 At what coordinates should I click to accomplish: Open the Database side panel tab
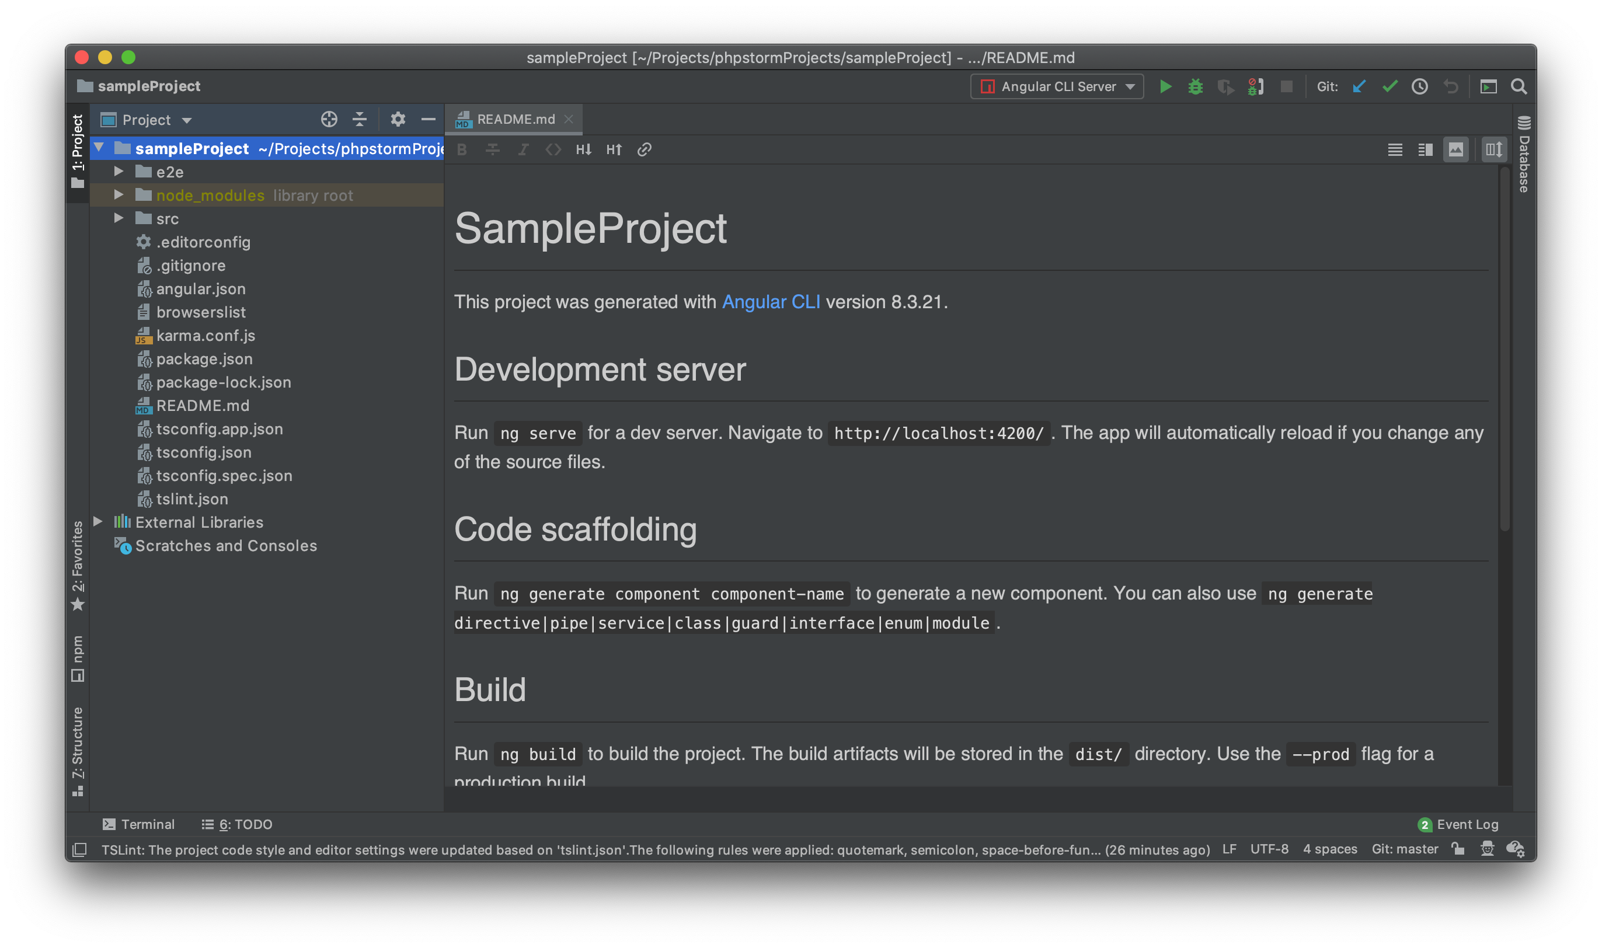(x=1523, y=155)
